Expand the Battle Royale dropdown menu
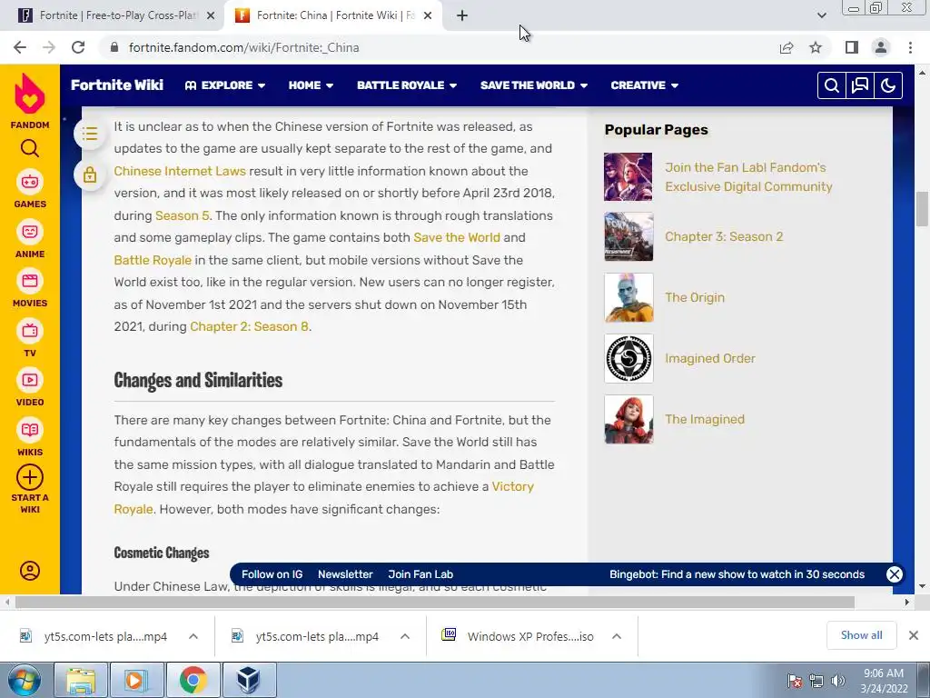Image resolution: width=930 pixels, height=698 pixels. coord(407,85)
